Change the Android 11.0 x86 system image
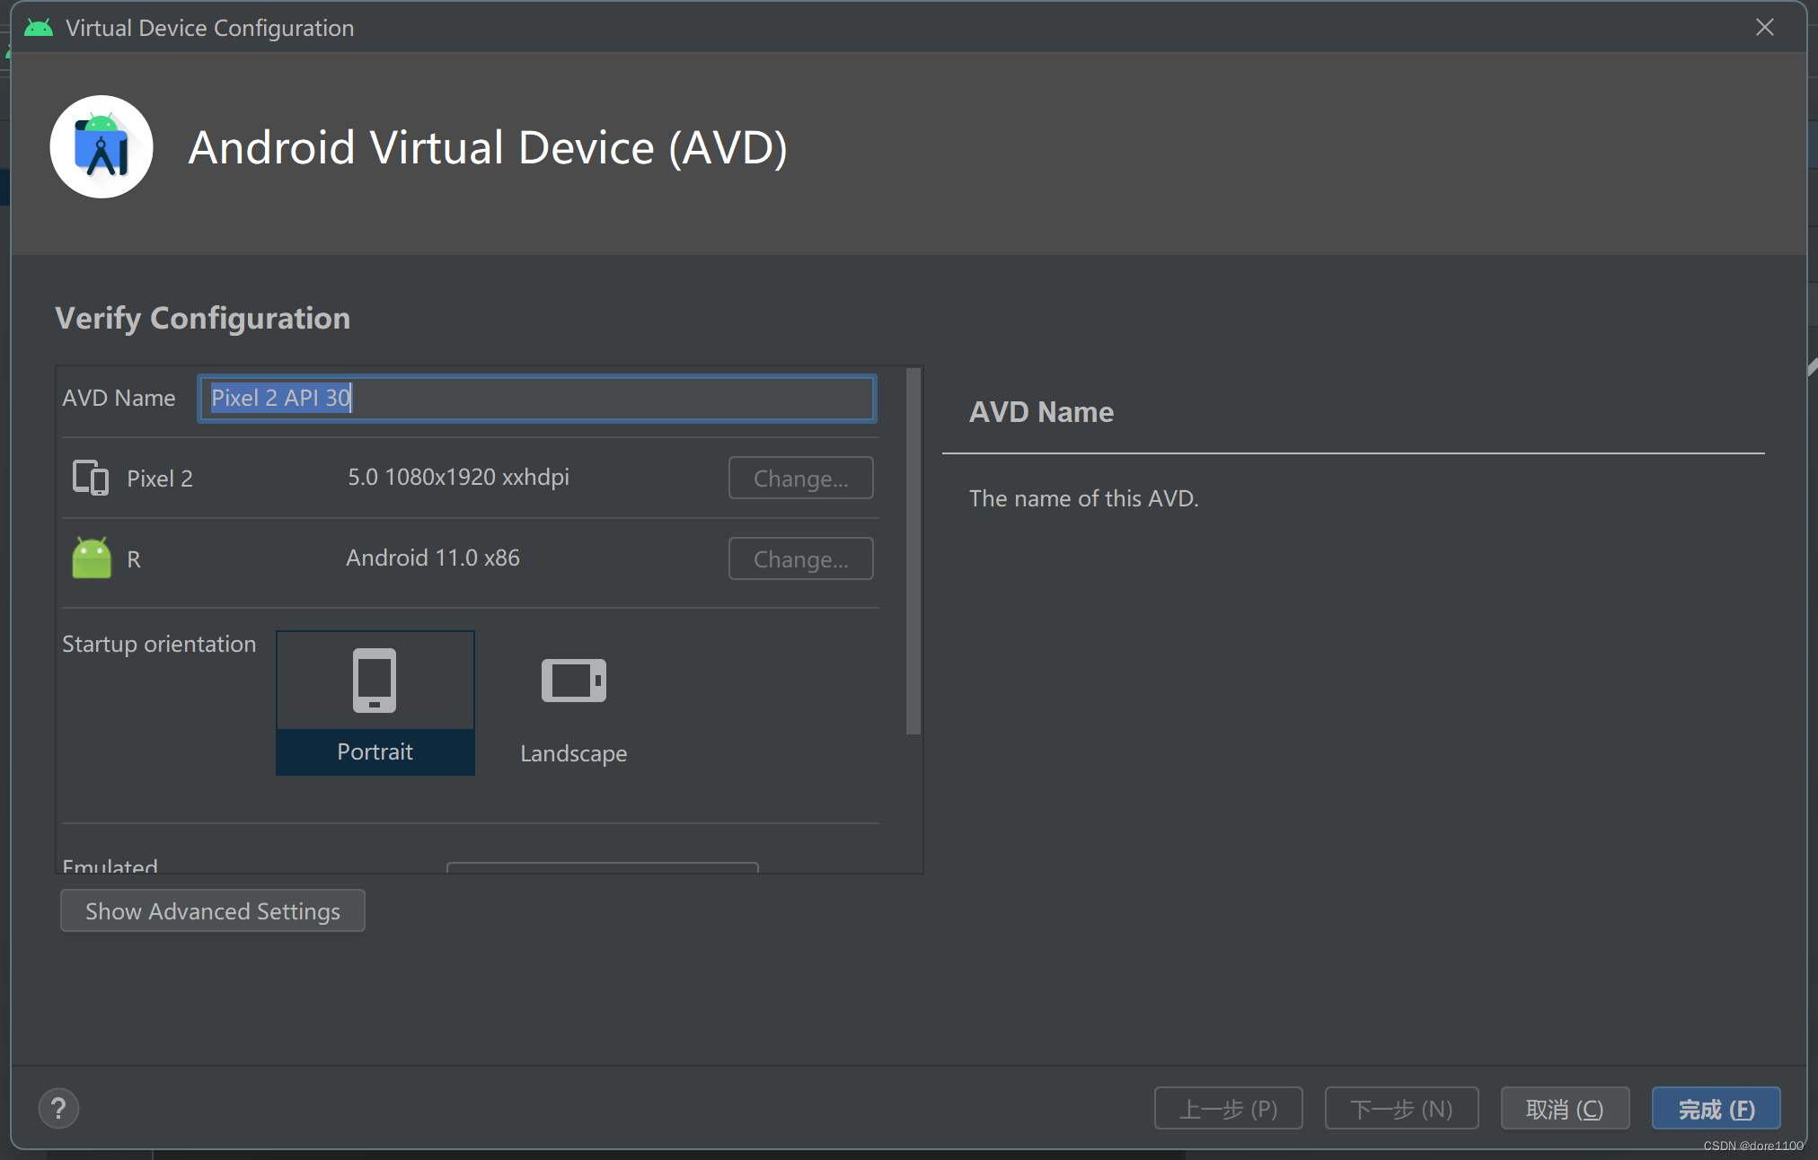 [x=800, y=558]
